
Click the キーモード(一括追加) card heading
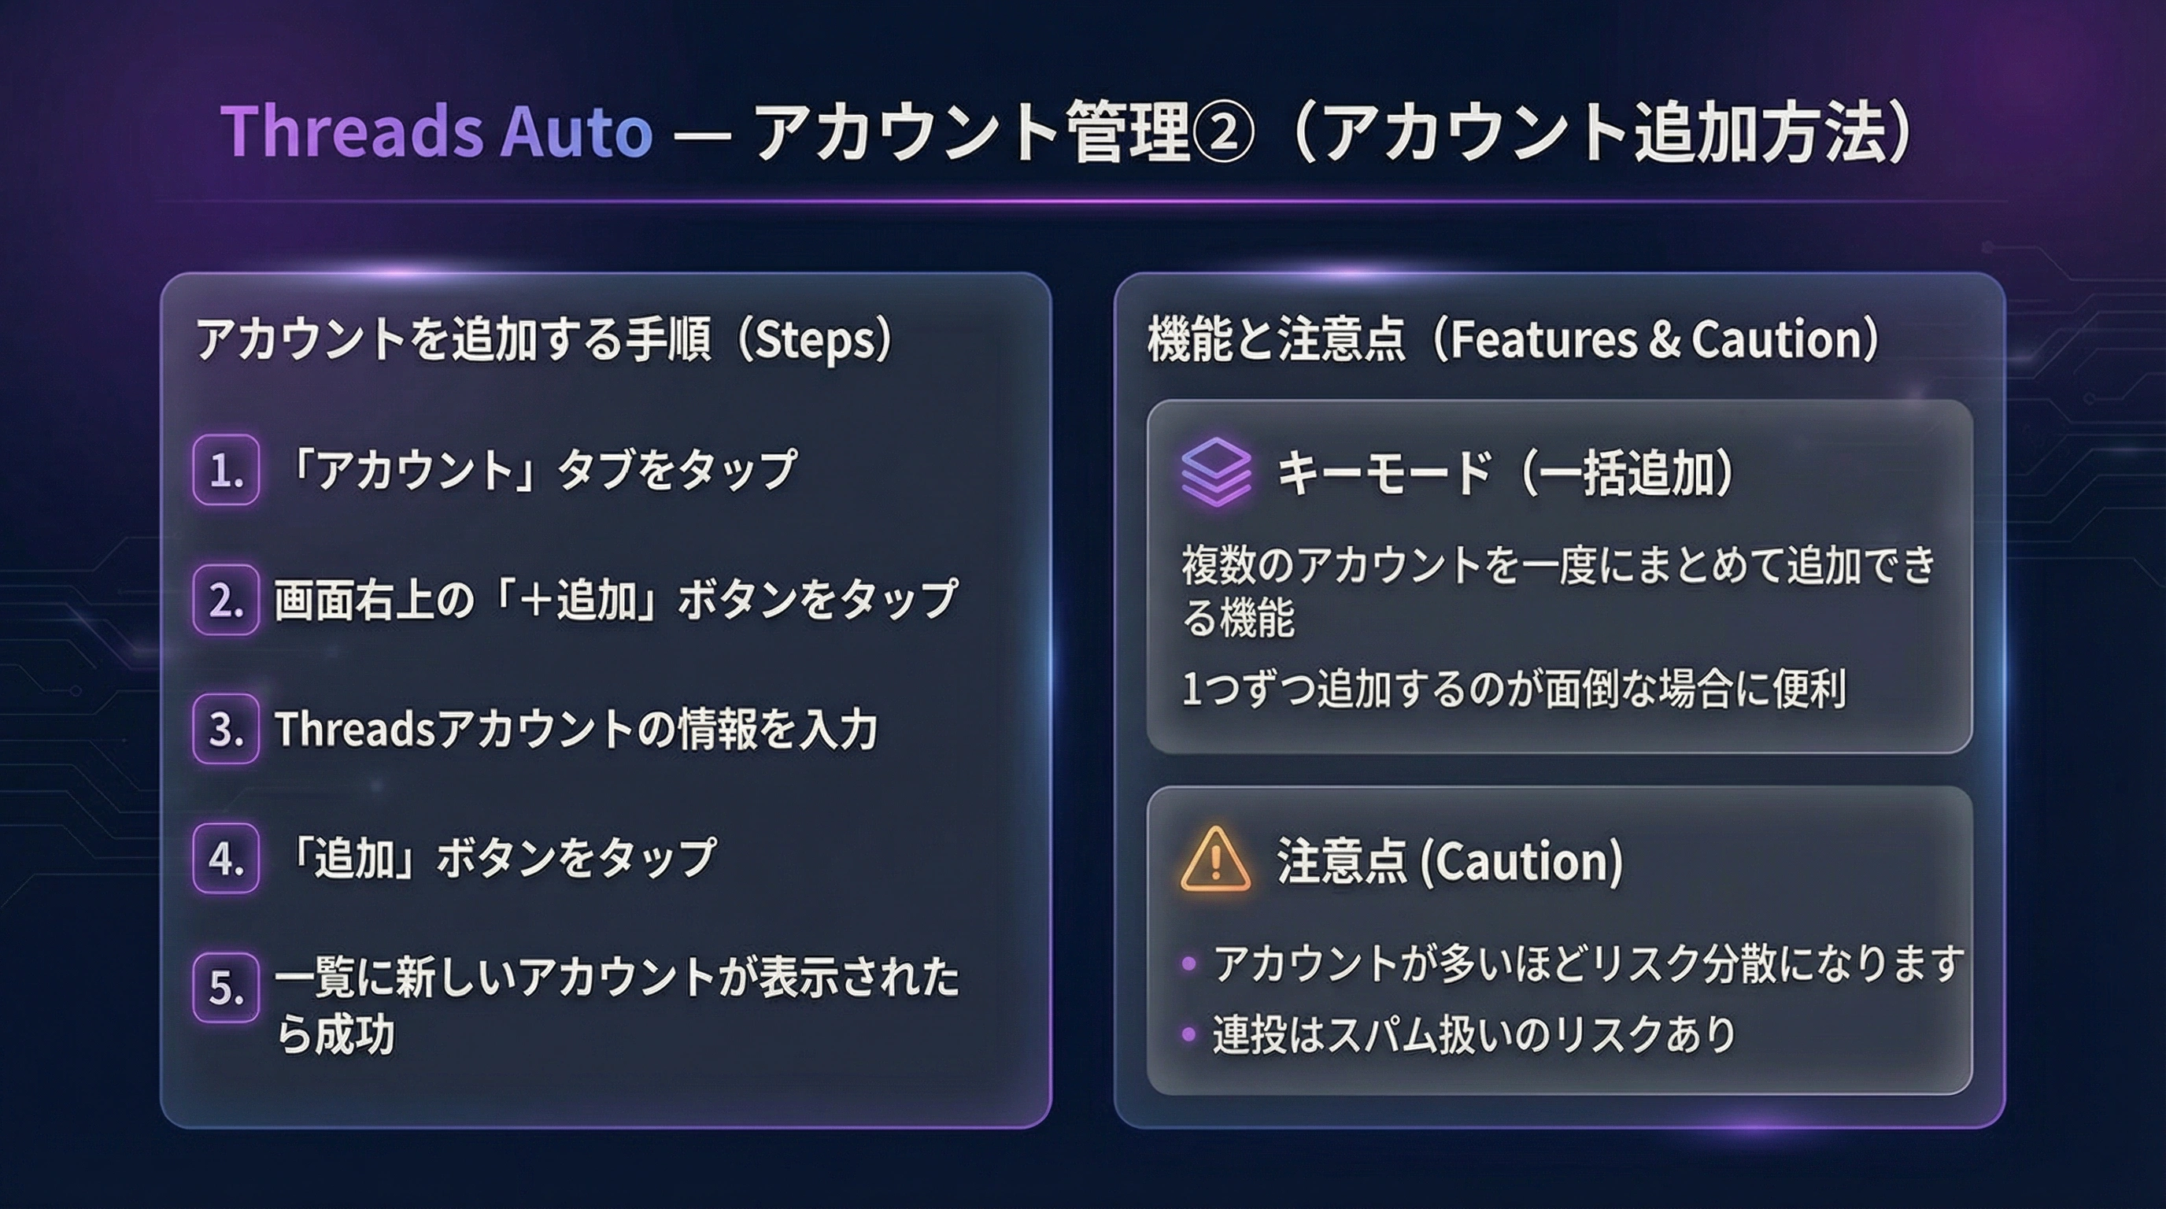coord(1506,472)
